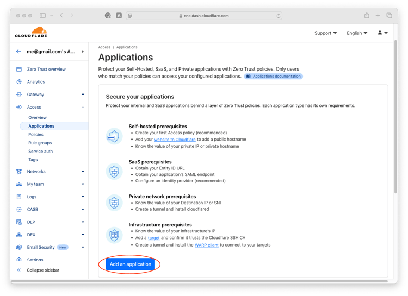The width and height of the screenshot is (408, 296).
Task: Click the page's vertical scrollbar
Action: pos(396,116)
